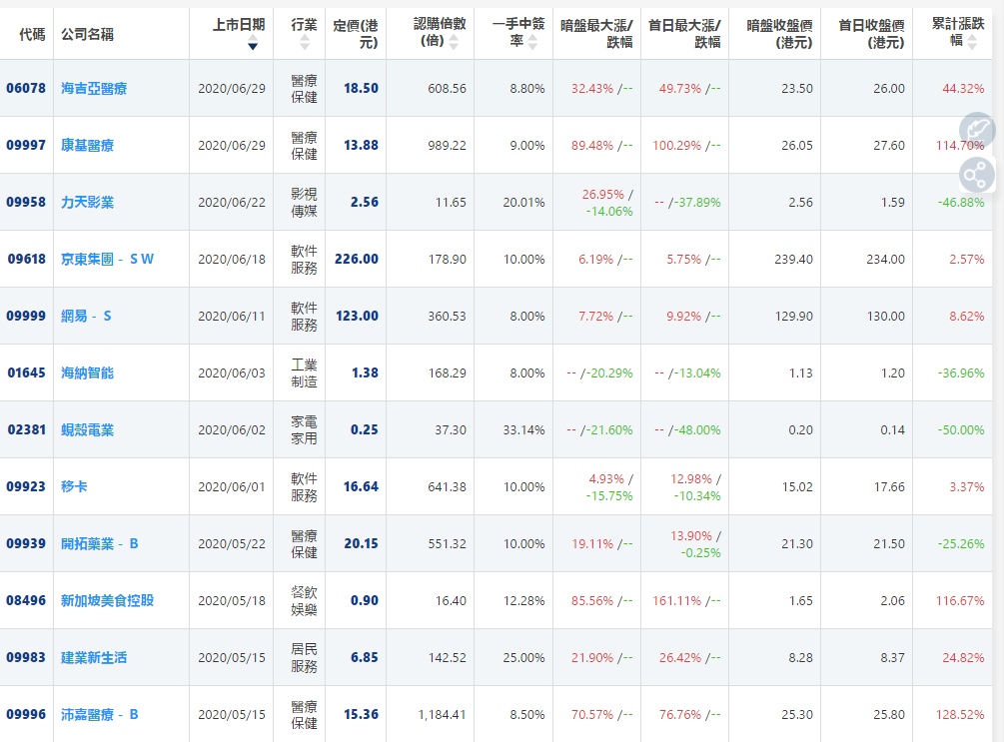This screenshot has width=1004, height=742.
Task: Click grey-market change 89.48% cell
Action: click(601, 146)
